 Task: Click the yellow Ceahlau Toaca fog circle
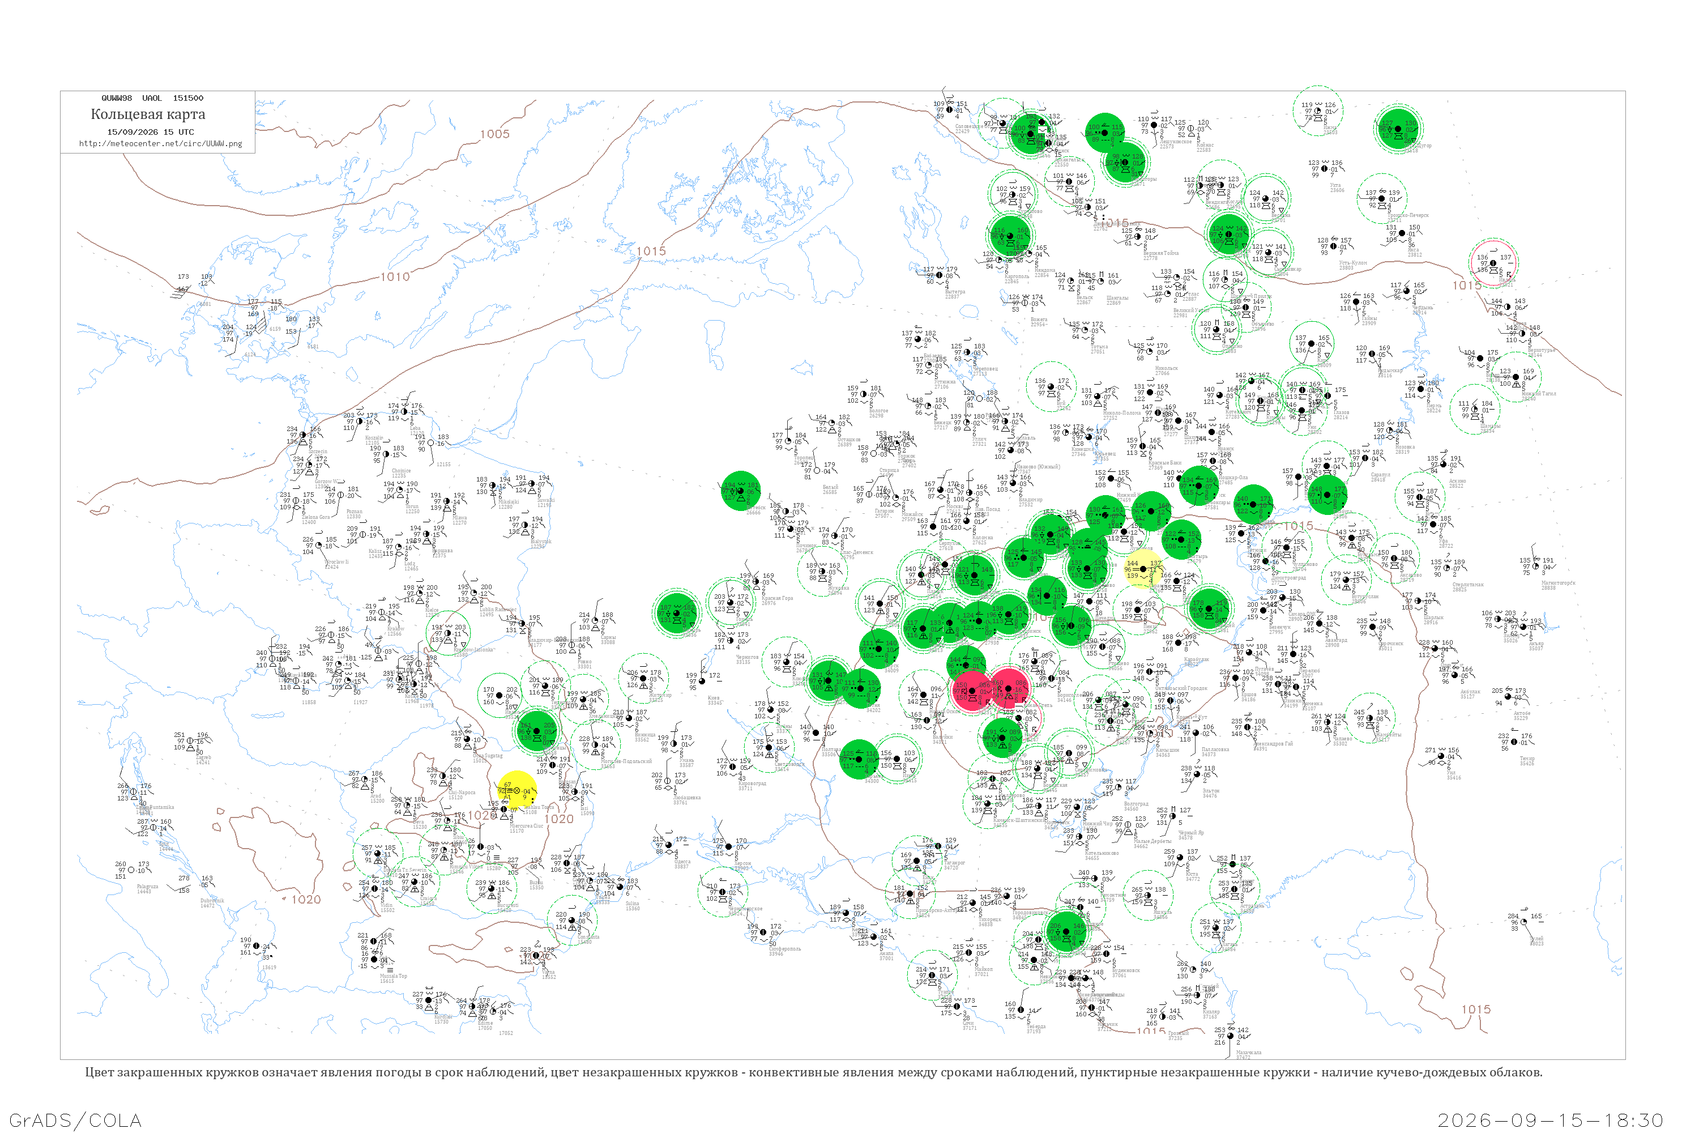(x=517, y=790)
